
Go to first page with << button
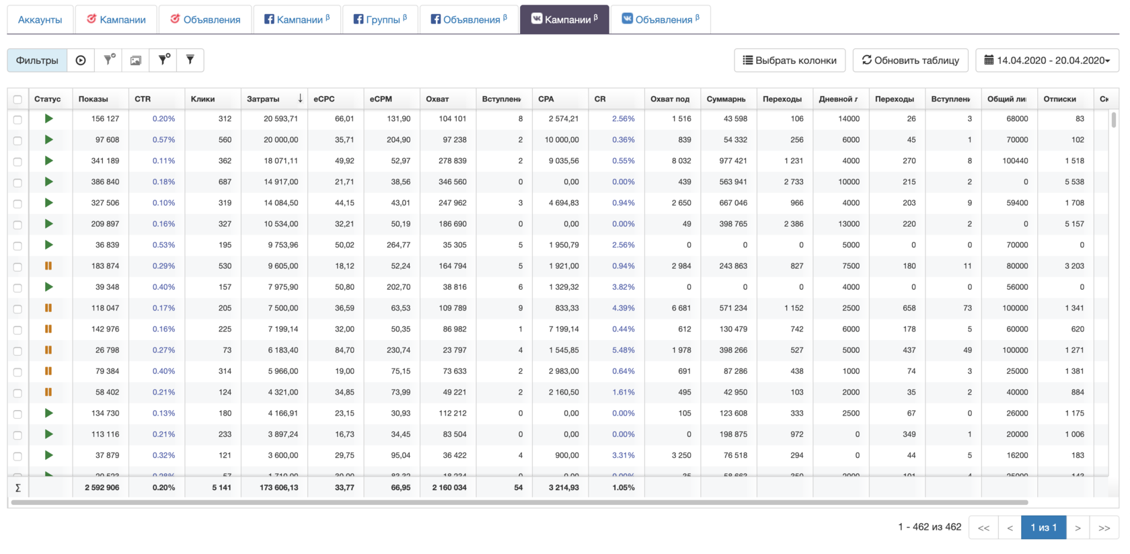click(983, 528)
